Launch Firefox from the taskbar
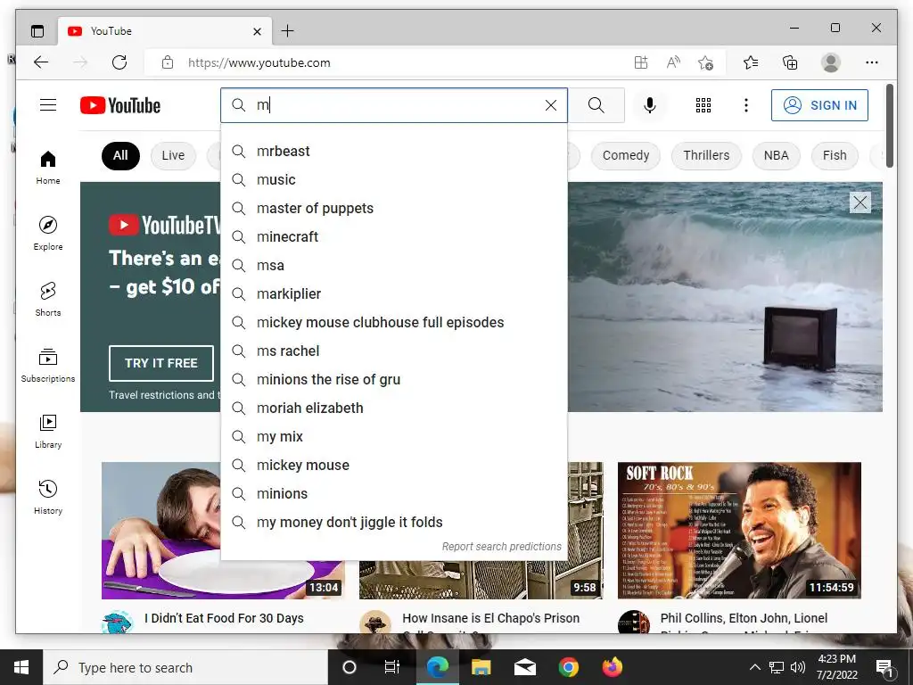The width and height of the screenshot is (913, 685). [612, 667]
